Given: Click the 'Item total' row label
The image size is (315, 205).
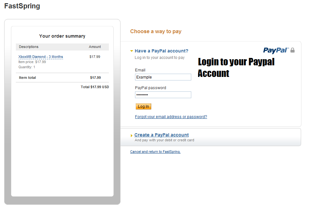Looking at the screenshot, I should (27, 78).
